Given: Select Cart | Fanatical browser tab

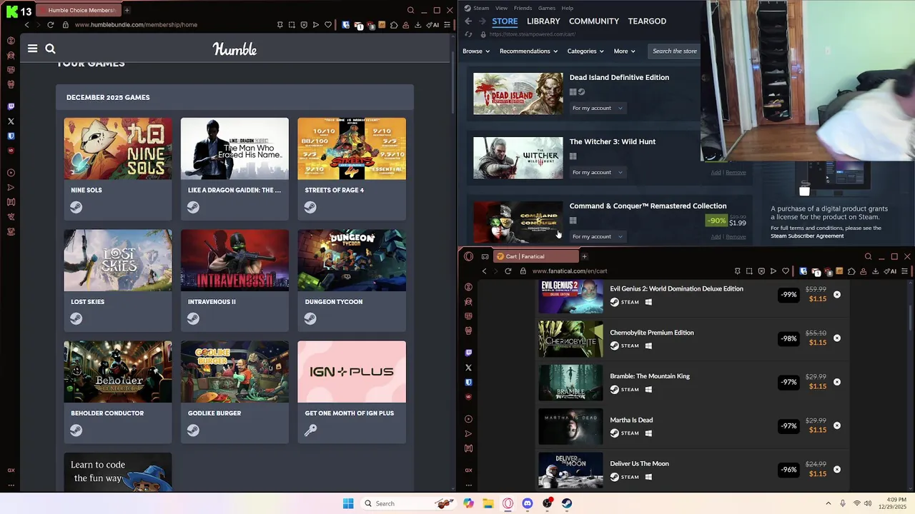Looking at the screenshot, I should click(536, 256).
